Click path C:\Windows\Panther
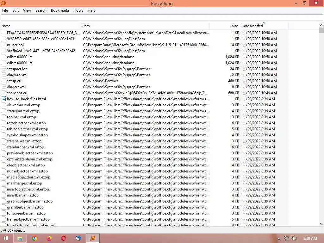Image resolution: width=324 pixels, height=243 pixels. point(100,81)
